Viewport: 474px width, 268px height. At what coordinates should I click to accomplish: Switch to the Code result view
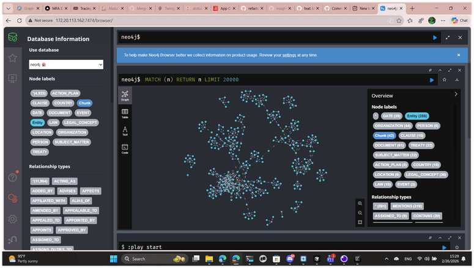[x=125, y=149]
